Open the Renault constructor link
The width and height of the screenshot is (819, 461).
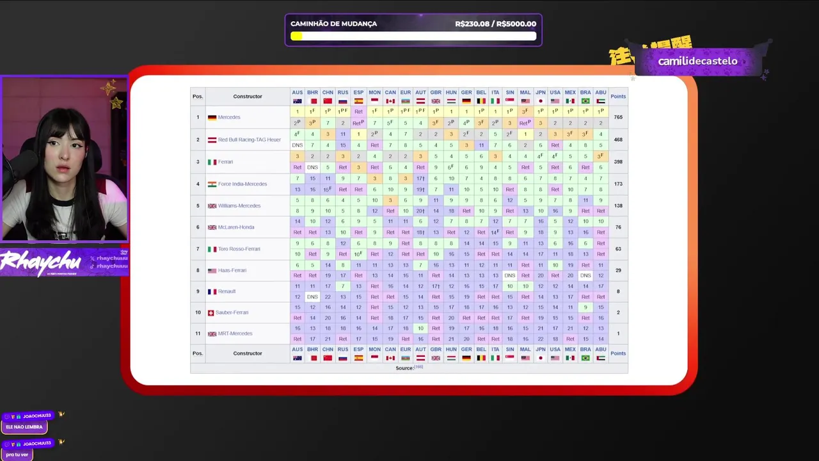[227, 291]
